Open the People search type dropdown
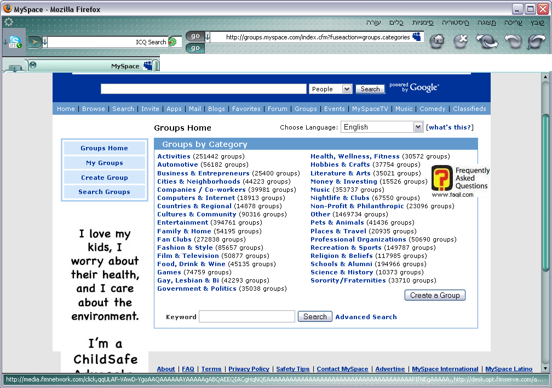The height and width of the screenshot is (388, 552). tap(330, 89)
